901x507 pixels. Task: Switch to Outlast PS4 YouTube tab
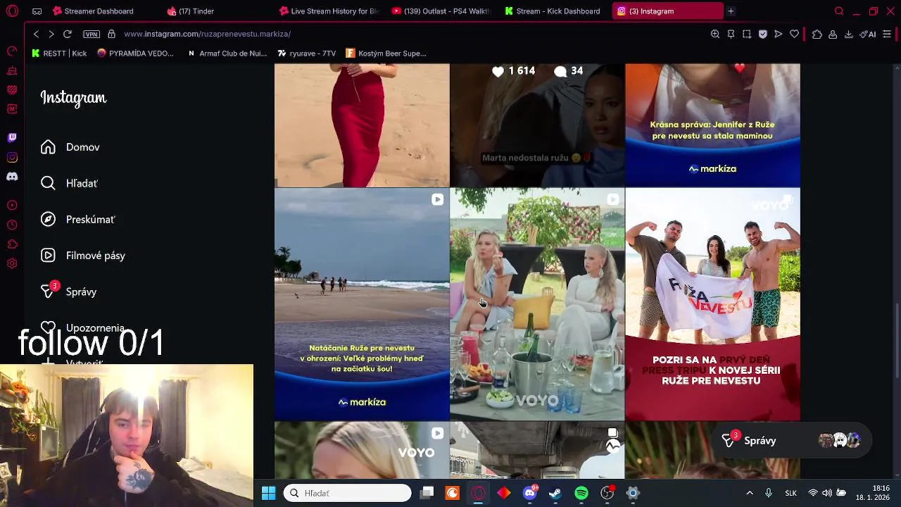click(x=442, y=11)
